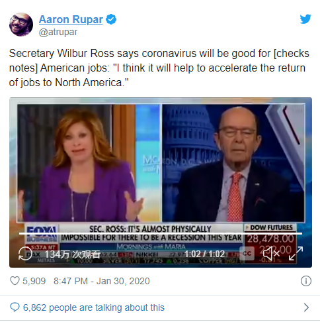Click the 1:02 / 1:02 time display
The height and width of the screenshot is (324, 320).
click(204, 254)
